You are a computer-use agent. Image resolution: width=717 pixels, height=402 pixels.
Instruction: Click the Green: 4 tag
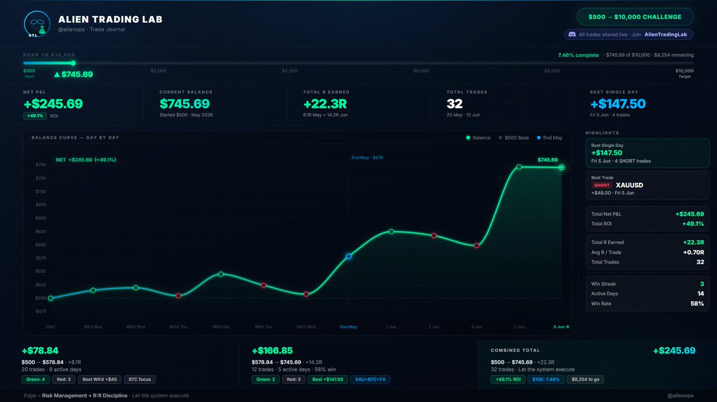click(36, 379)
